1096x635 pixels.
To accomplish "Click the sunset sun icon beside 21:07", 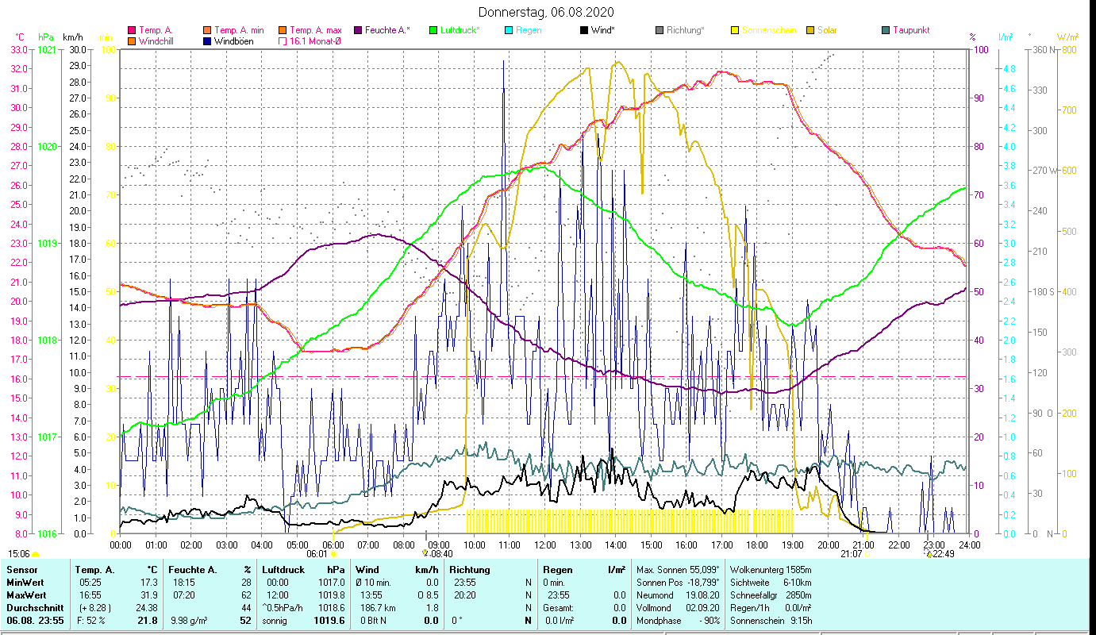I will [867, 554].
